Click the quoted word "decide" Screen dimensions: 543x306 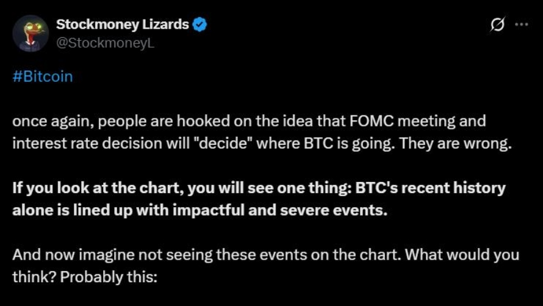point(221,143)
